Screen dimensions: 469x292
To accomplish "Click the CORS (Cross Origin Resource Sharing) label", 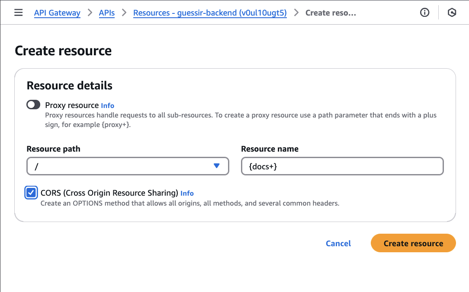I will [109, 193].
